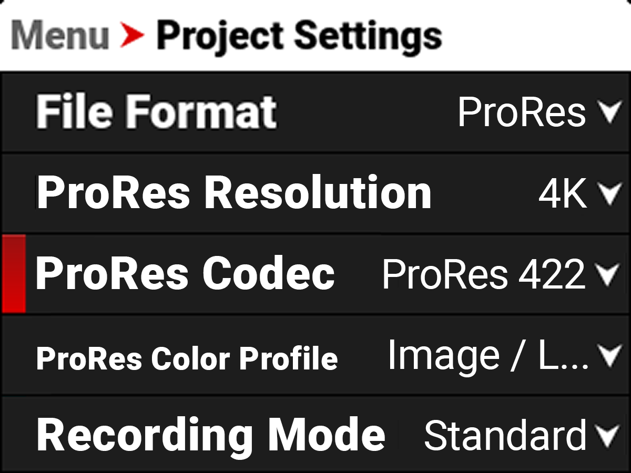Click the ProRes Resolution chevron icon

(610, 194)
